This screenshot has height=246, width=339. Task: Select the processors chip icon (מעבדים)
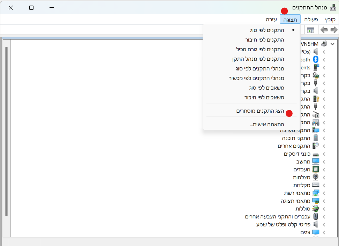[x=316, y=169]
